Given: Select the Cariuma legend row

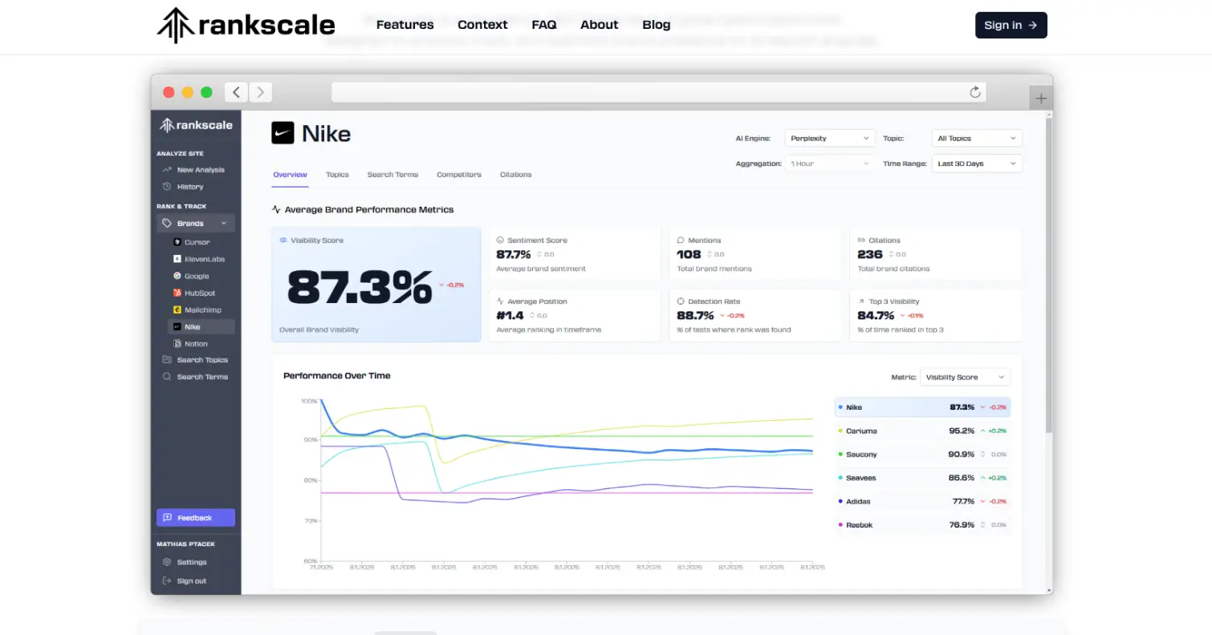Looking at the screenshot, I should coord(923,431).
